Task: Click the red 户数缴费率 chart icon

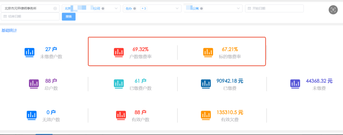Action: [x=119, y=53]
